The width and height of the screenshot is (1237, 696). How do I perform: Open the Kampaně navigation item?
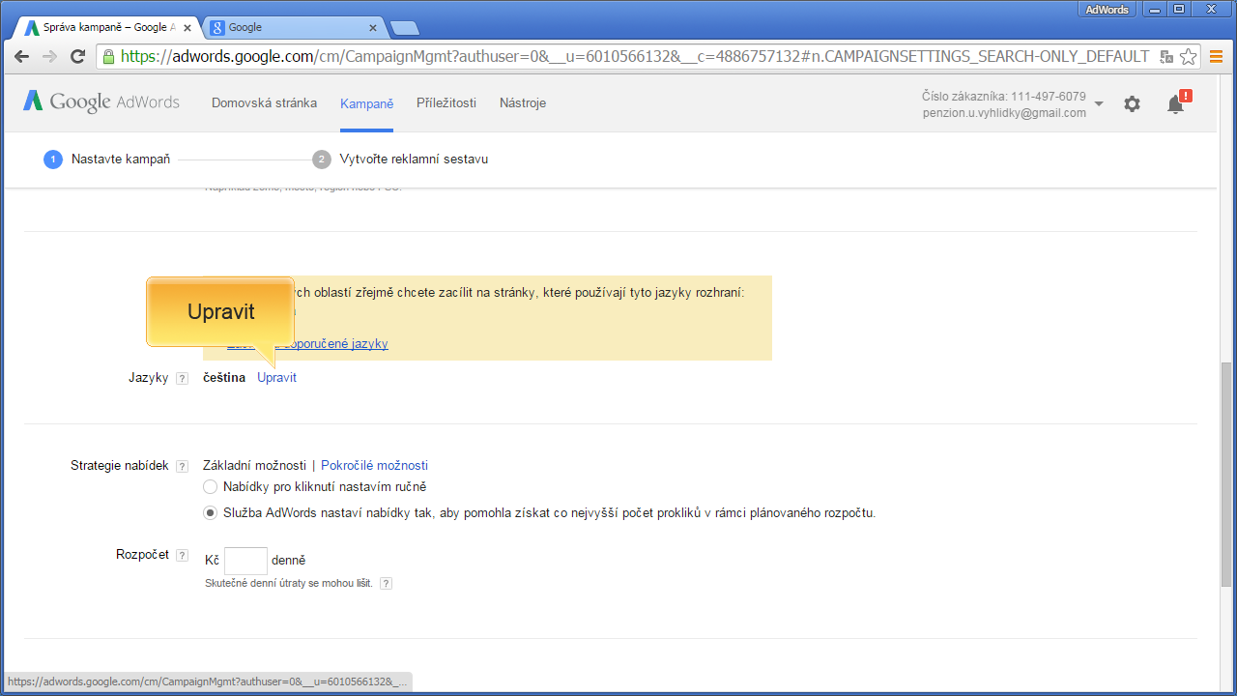pos(366,103)
